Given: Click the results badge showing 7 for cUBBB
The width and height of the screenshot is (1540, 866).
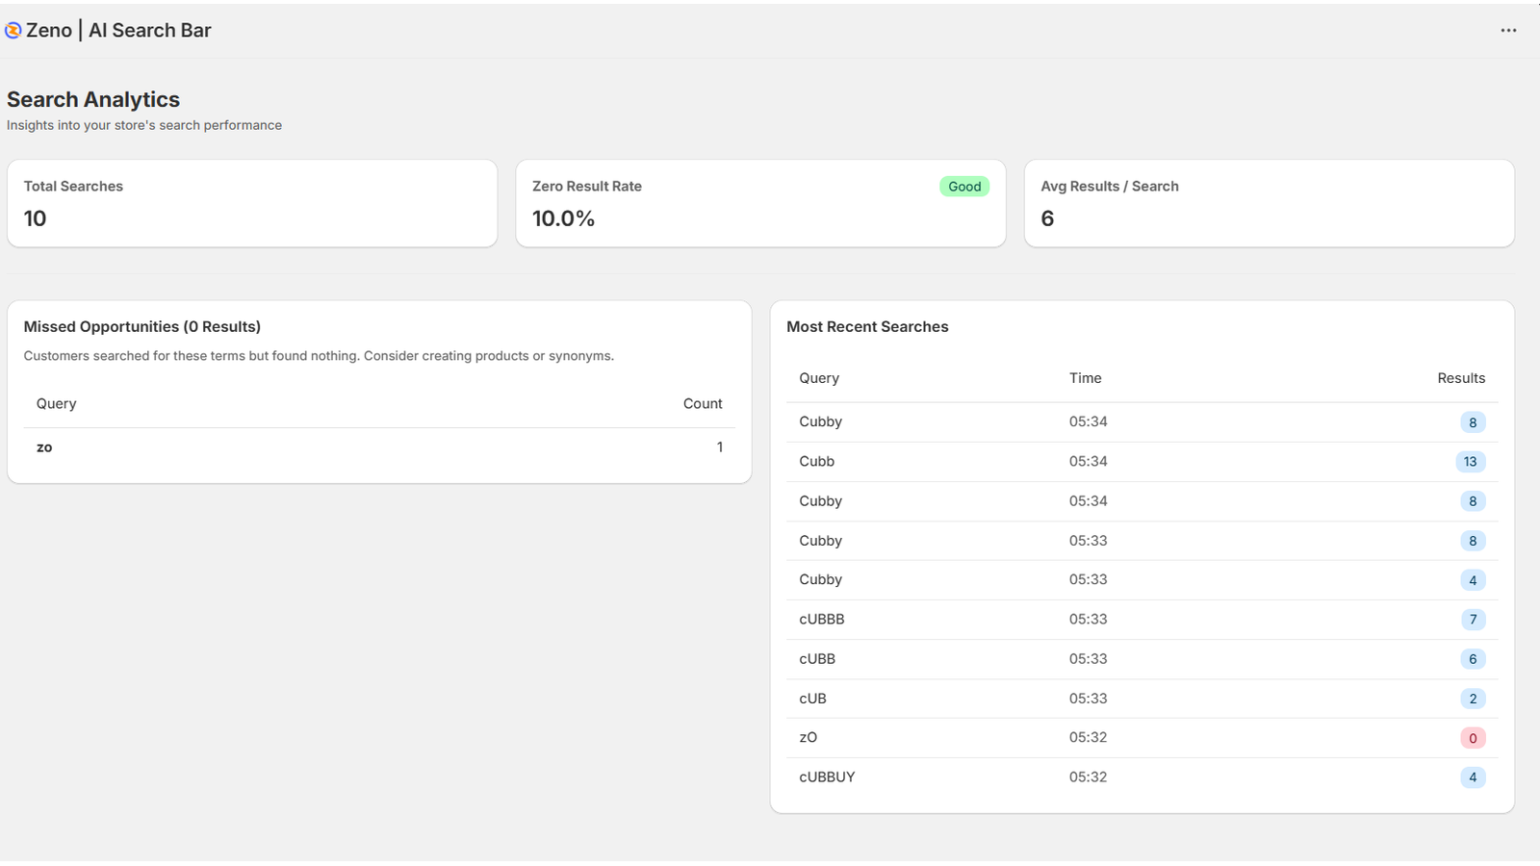Looking at the screenshot, I should click(1473, 619).
